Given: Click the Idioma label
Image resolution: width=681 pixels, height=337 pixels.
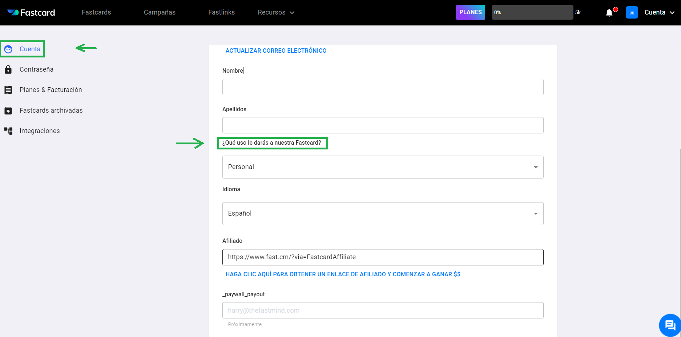Looking at the screenshot, I should pyautogui.click(x=231, y=189).
